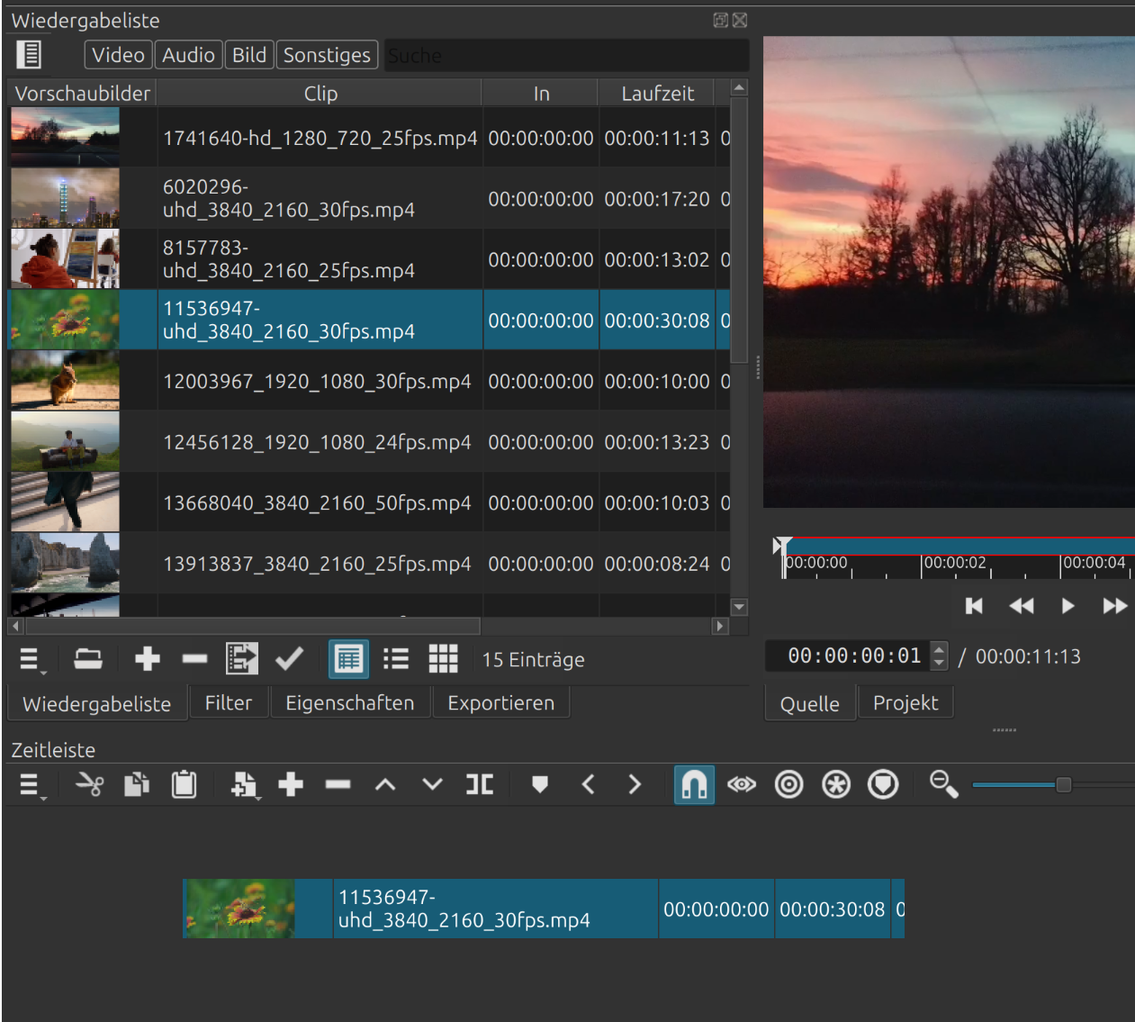1135x1022 pixels.
Task: Toggle the snapping magnet button
Action: (694, 784)
